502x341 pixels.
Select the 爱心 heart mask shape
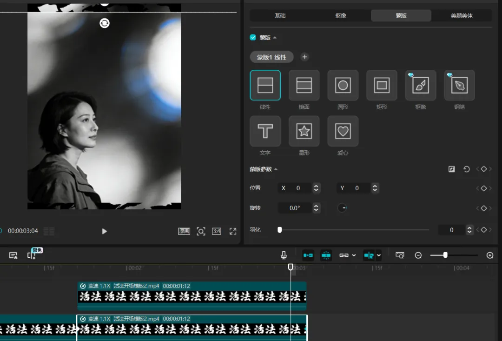(x=343, y=131)
